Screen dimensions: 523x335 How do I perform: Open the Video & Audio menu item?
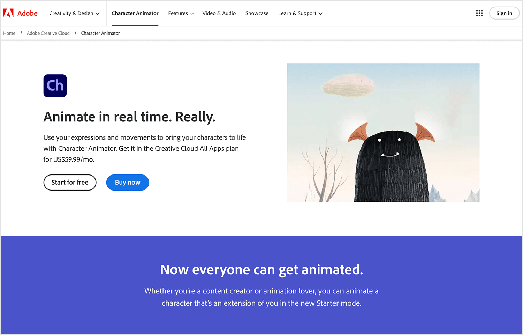219,13
